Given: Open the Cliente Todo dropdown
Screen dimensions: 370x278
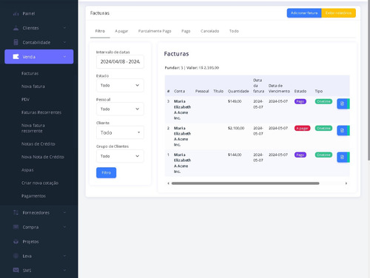Looking at the screenshot, I should point(120,132).
